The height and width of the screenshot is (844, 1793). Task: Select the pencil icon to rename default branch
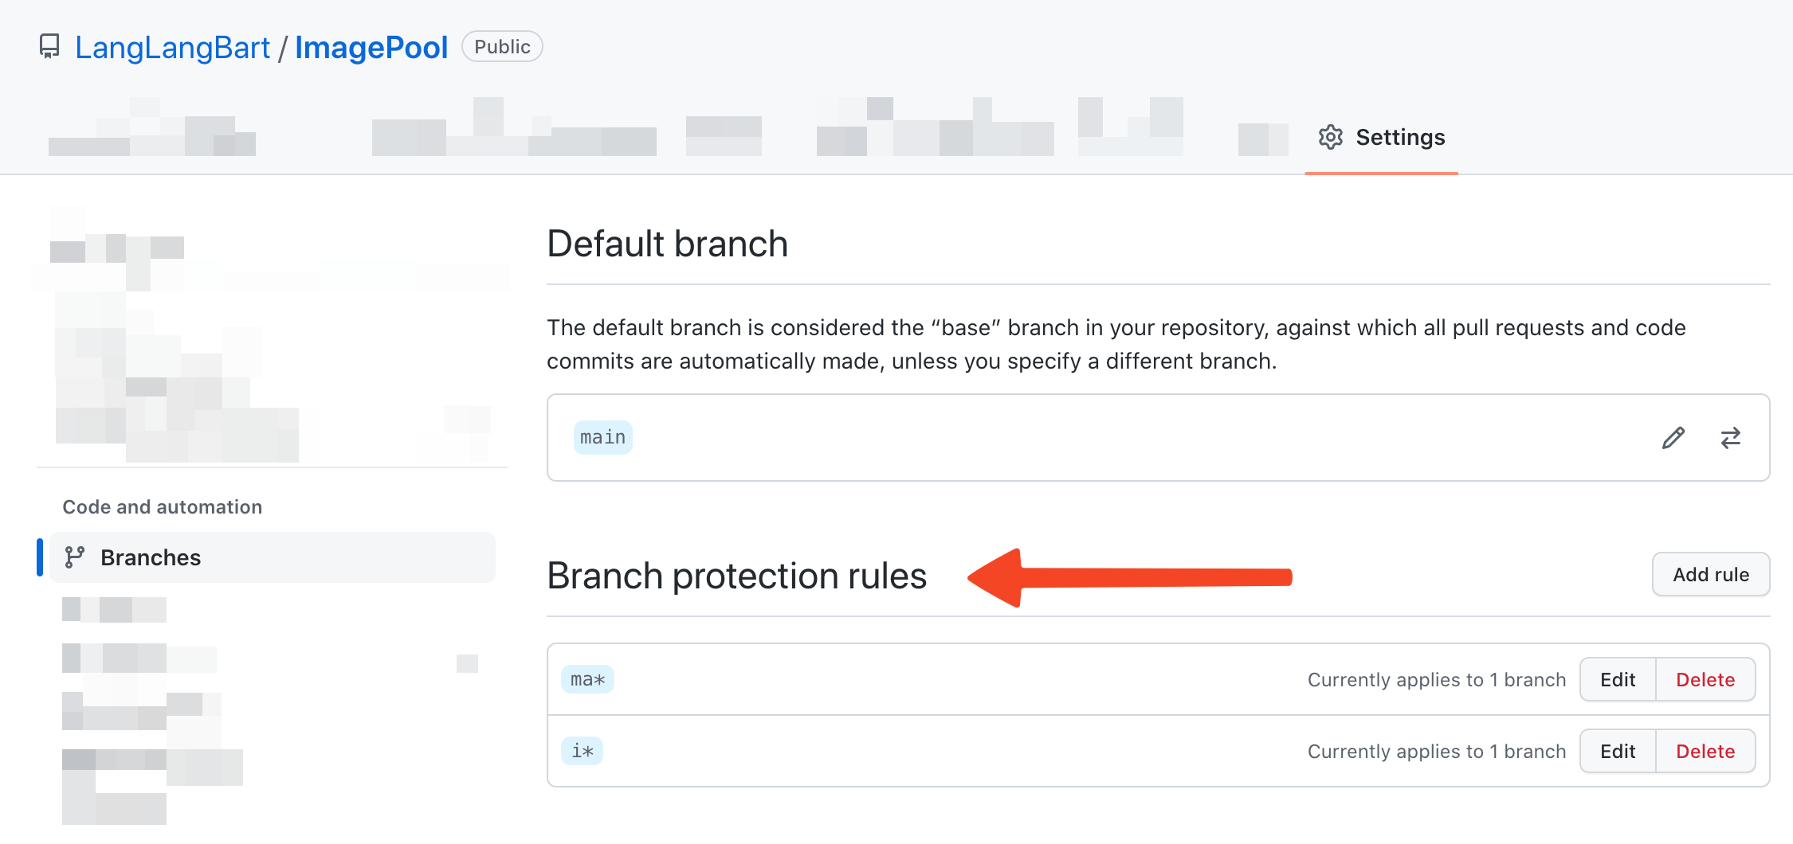[1673, 438]
